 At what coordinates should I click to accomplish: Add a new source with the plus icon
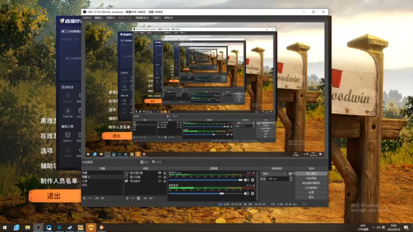point(127,198)
